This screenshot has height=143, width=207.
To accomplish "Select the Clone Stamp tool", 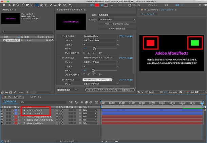I will click(x=55, y=5).
